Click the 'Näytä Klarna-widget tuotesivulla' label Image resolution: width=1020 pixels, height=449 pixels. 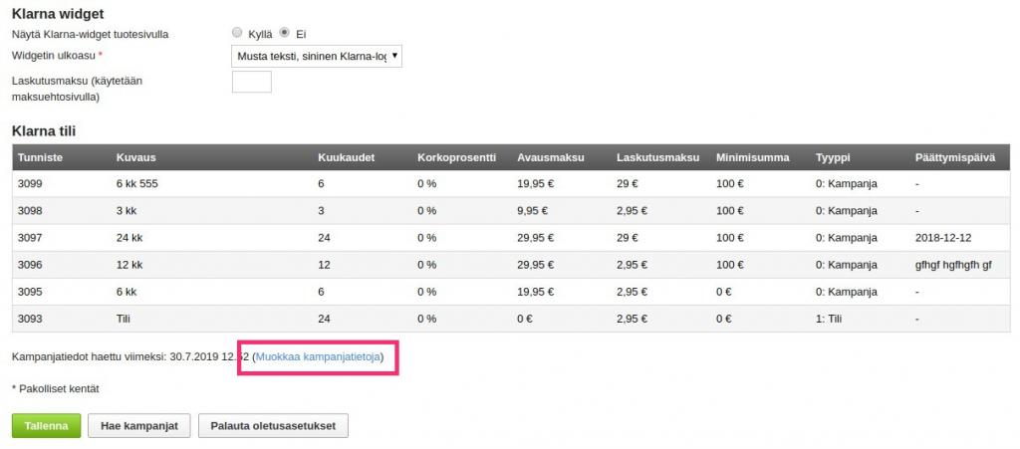pyautogui.click(x=91, y=34)
